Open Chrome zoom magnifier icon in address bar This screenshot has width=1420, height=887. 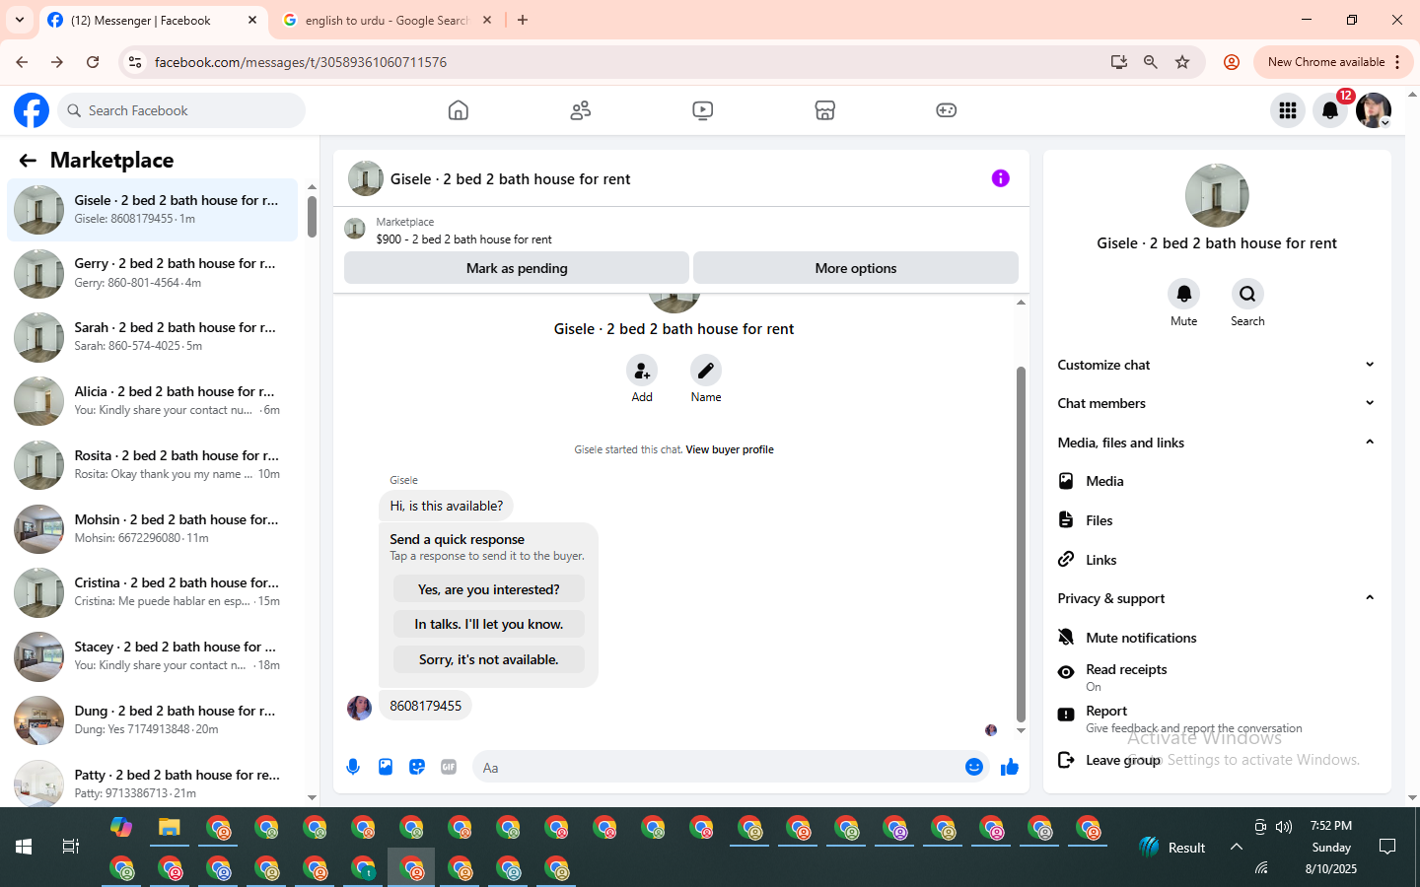tap(1151, 62)
